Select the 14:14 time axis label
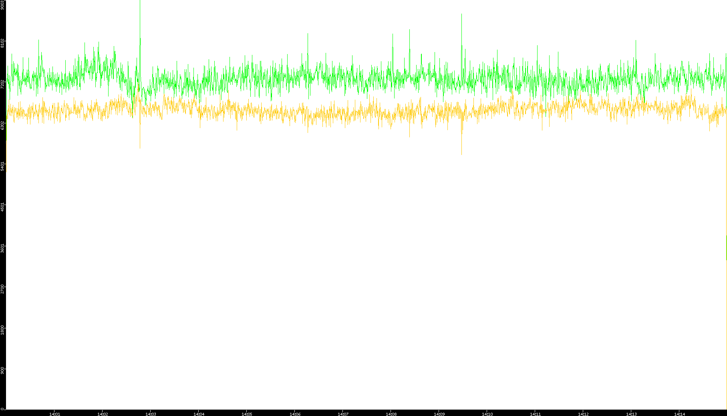This screenshot has width=727, height=416. pos(679,414)
